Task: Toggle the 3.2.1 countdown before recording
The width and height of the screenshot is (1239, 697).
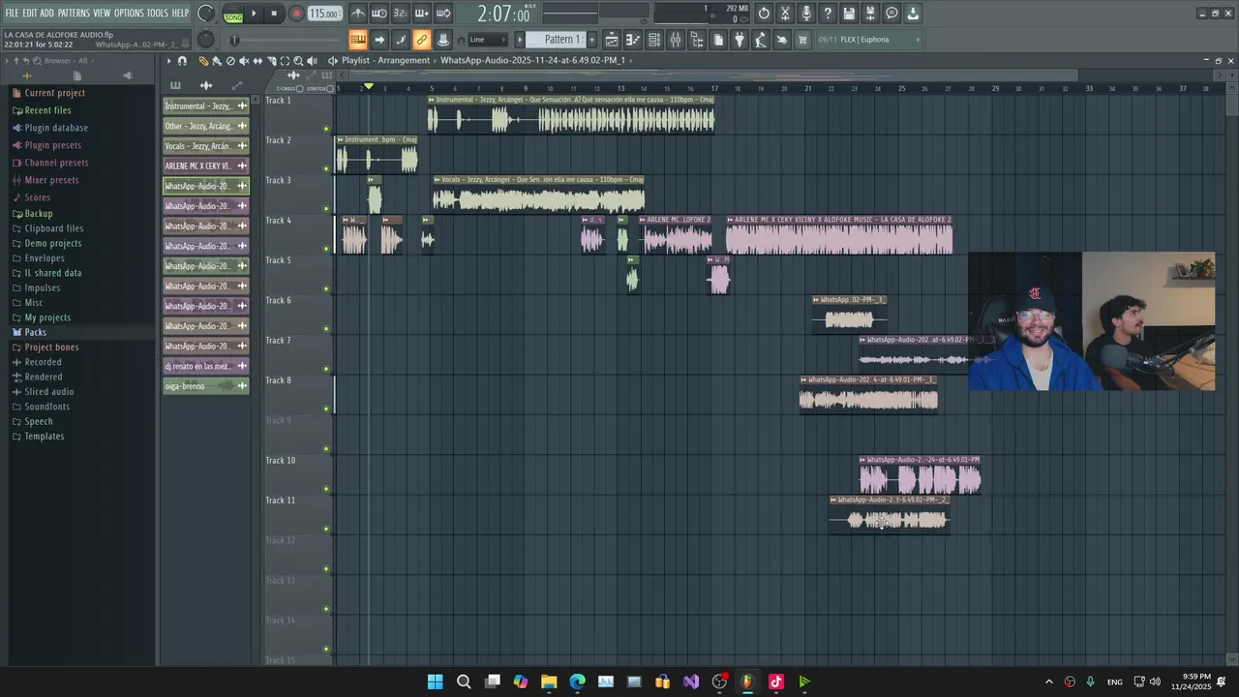Action: pos(401,14)
